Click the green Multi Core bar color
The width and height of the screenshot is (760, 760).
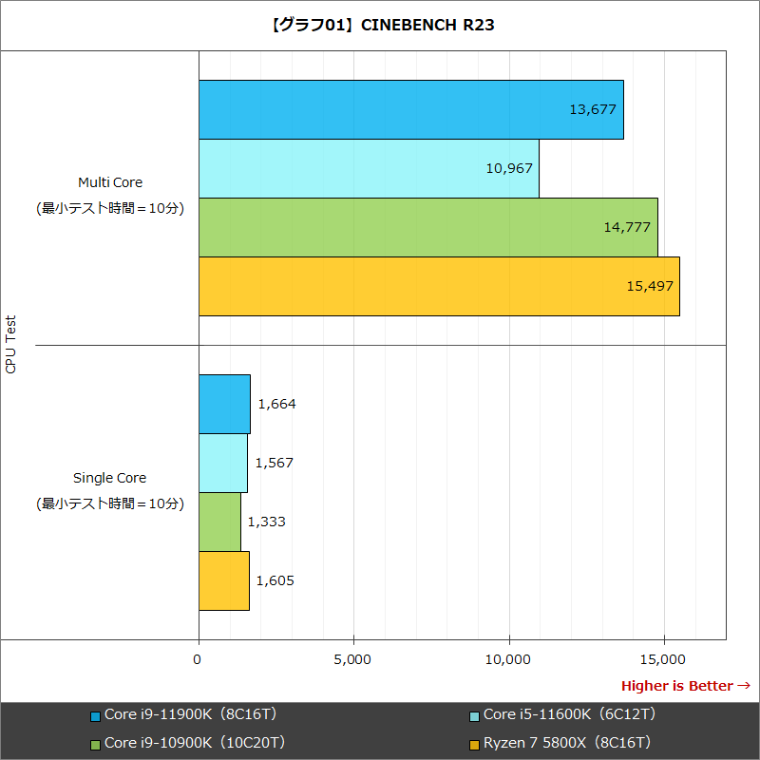427,227
